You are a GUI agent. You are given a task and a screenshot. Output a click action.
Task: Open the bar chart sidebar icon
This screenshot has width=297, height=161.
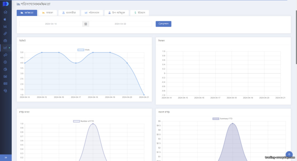point(5,27)
